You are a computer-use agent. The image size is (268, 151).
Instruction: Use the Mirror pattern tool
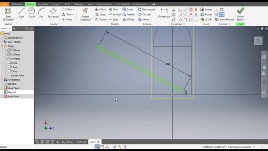coord(144,20)
